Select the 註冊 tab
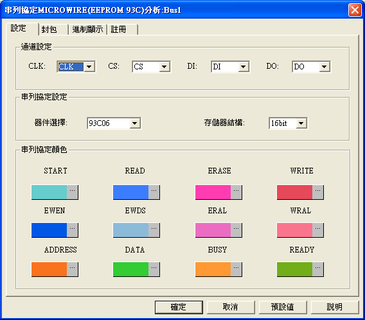This screenshot has height=320, width=365. (x=123, y=30)
